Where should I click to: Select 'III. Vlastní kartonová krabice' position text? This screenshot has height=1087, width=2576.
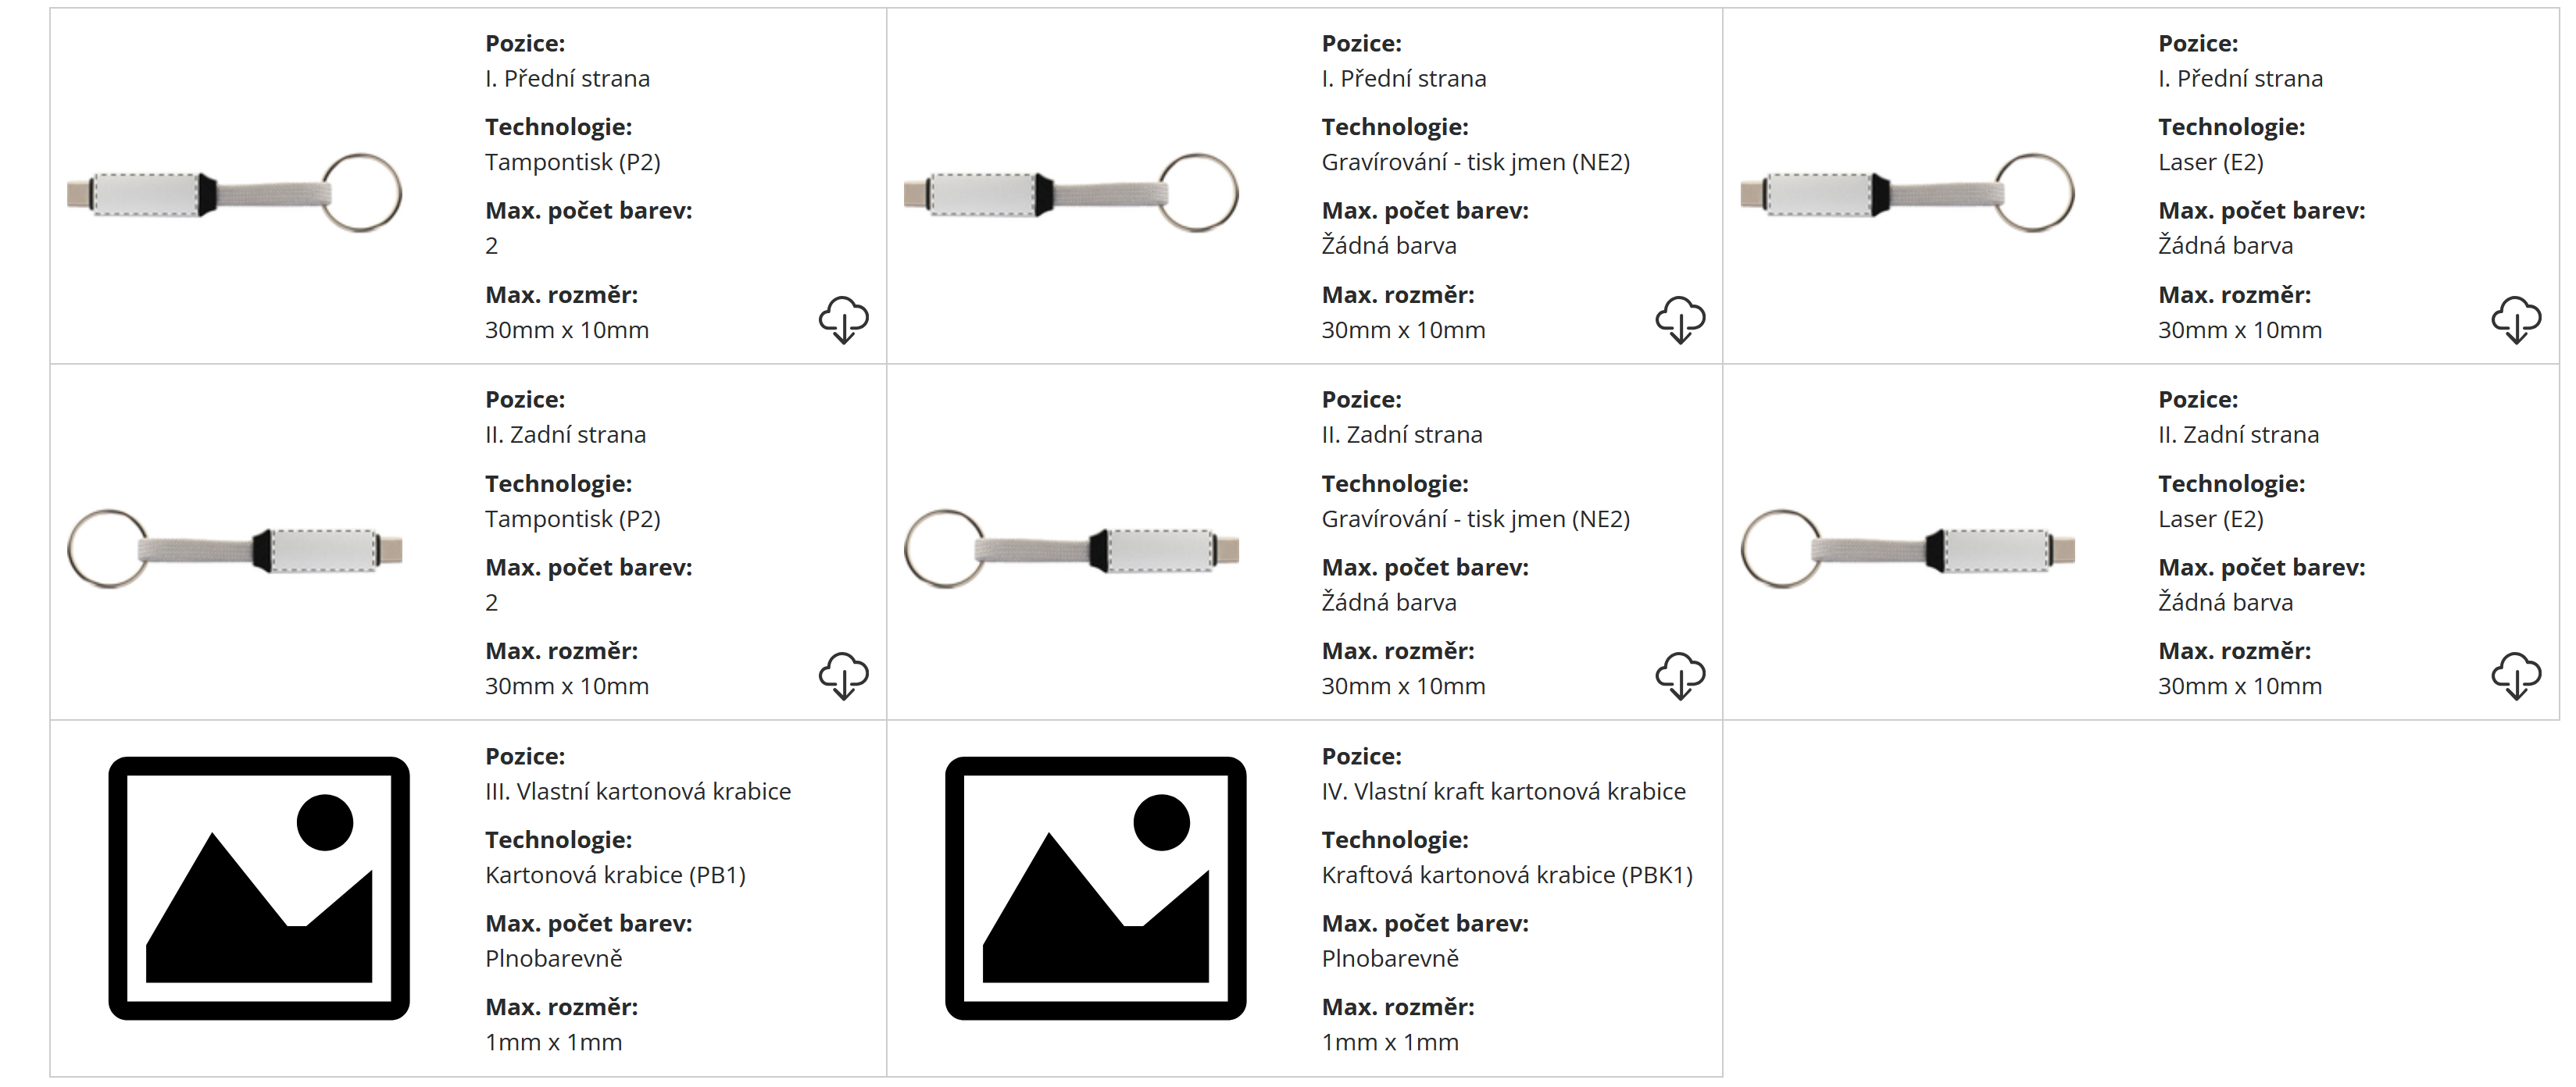pyautogui.click(x=638, y=791)
